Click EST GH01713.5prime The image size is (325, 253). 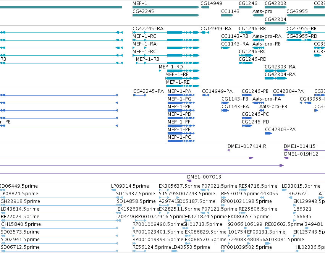point(186,228)
